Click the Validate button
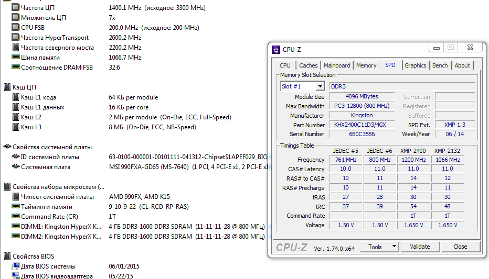The image size is (489, 279). pyautogui.click(x=420, y=247)
